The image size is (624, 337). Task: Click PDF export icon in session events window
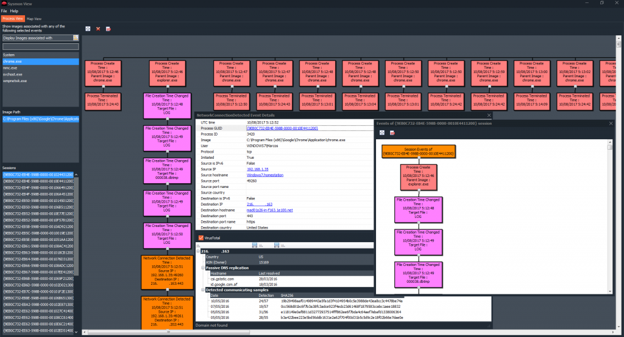(x=392, y=133)
